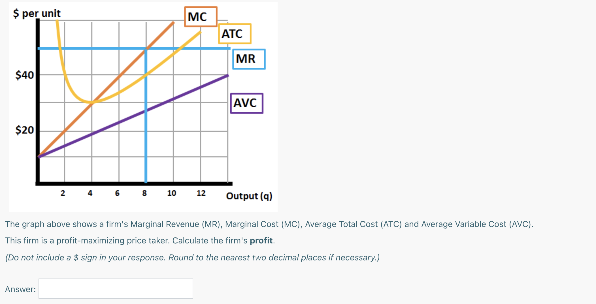The image size is (596, 304).
Task: Click the number 12 on the x-axis
Action: click(201, 194)
